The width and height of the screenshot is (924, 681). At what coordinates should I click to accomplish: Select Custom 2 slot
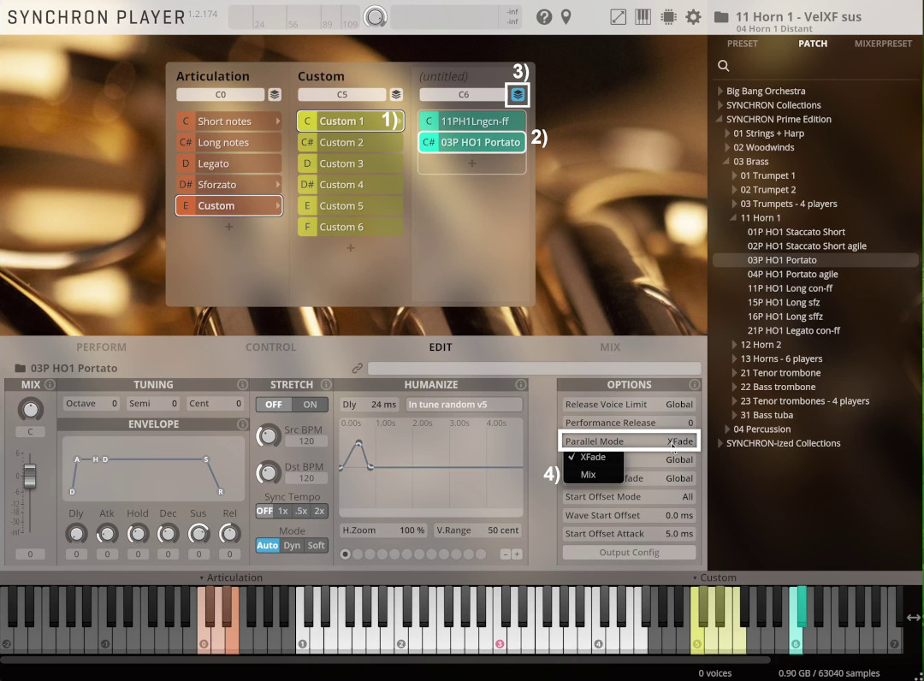point(350,143)
